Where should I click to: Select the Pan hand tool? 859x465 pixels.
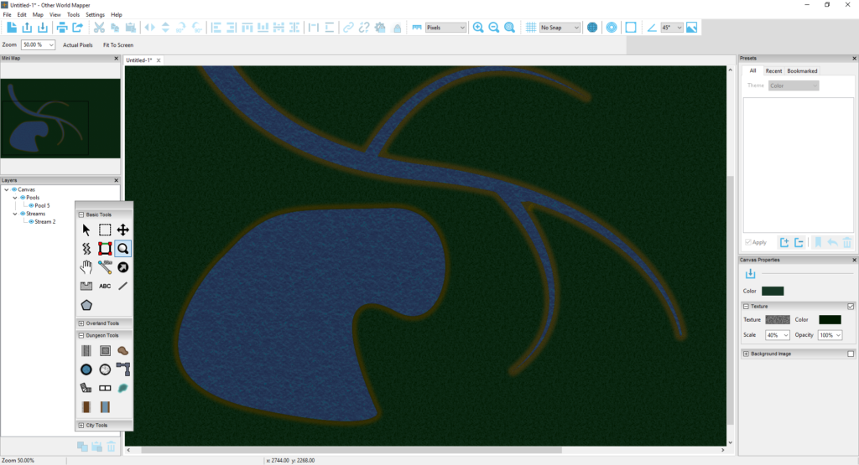(86, 267)
